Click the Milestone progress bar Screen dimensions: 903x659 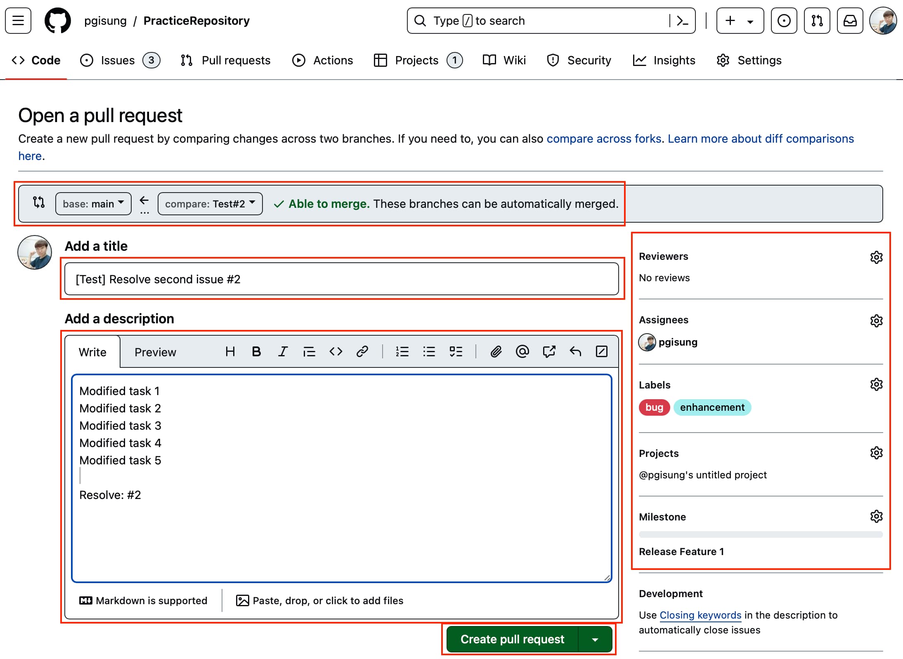(761, 534)
